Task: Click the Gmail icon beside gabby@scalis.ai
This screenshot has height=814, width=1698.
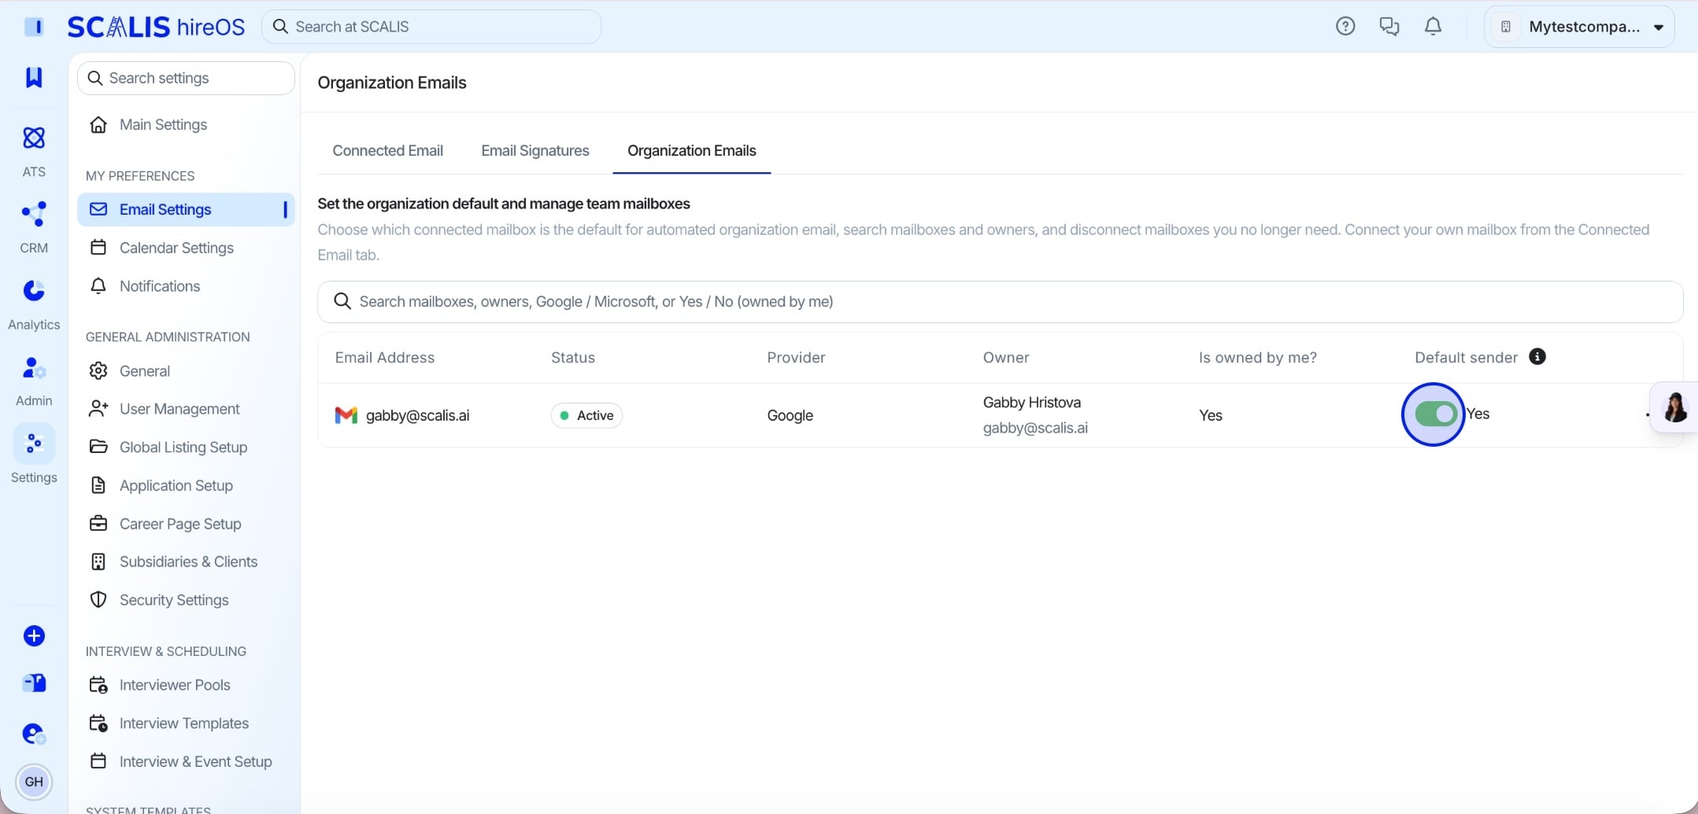Action: tap(346, 415)
